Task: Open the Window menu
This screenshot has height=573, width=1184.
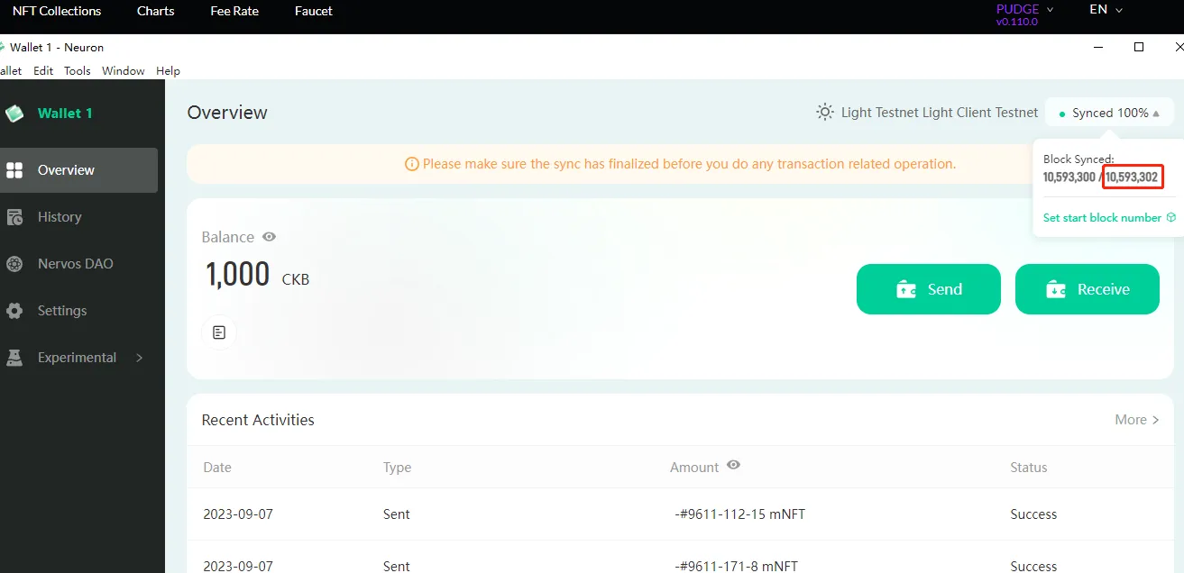Action: pyautogui.click(x=123, y=70)
